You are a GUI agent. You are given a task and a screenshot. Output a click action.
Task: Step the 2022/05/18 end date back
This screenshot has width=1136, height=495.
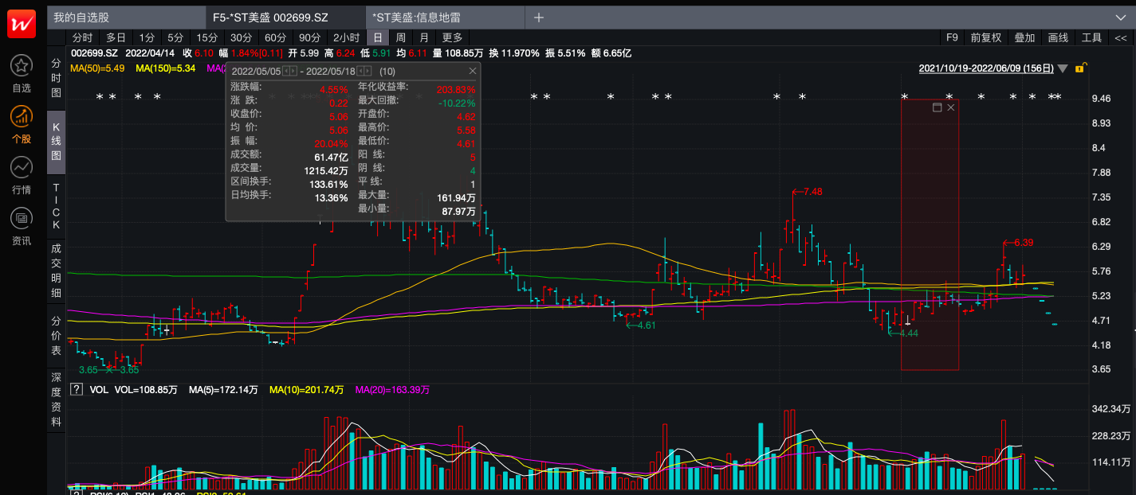tap(360, 71)
